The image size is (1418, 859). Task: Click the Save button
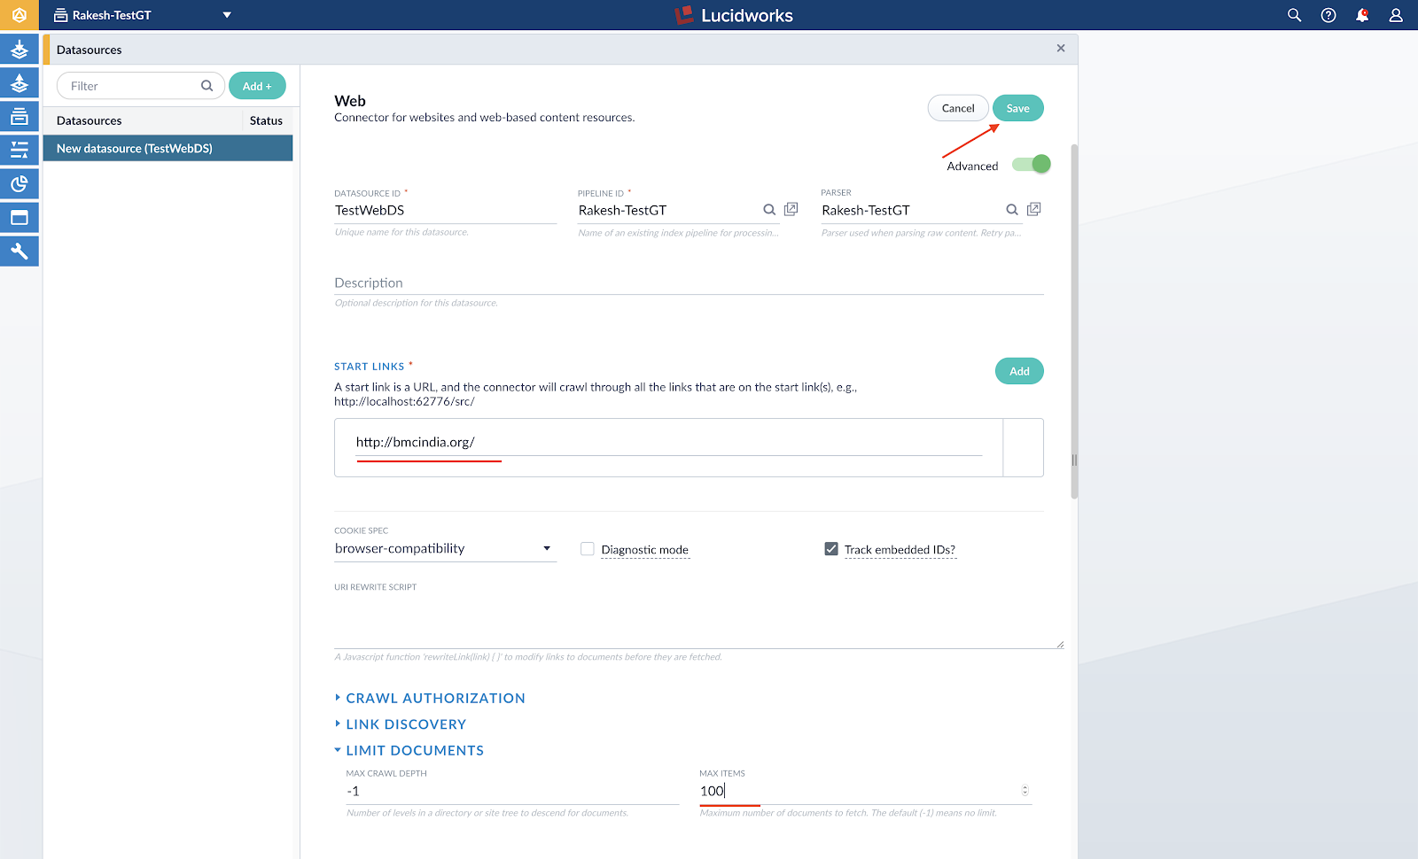[1017, 108]
